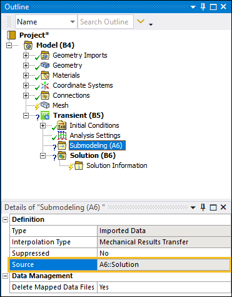This screenshot has height=297, width=232.
Task: Click the Geometry Imports folder icon
Action: click(45, 55)
